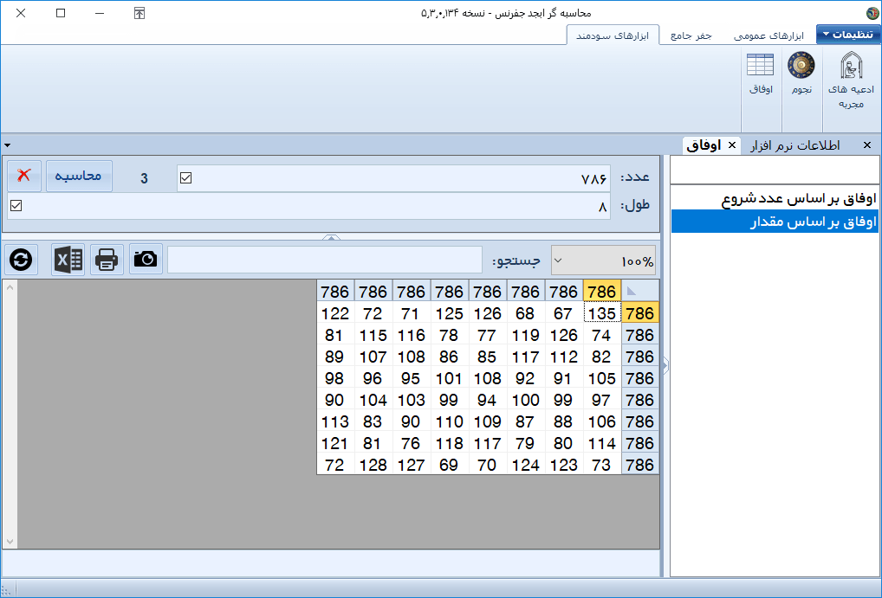Click the application logo icon in title bar
Screen dimensions: 882x598
point(872,13)
